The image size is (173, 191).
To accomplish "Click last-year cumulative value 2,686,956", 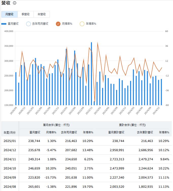I will [x=146, y=150].
